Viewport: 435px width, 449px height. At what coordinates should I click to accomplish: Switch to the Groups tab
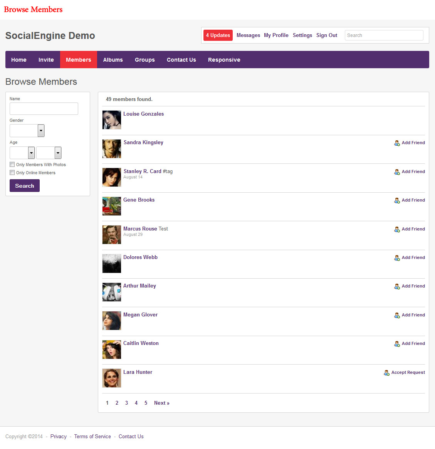coord(145,60)
